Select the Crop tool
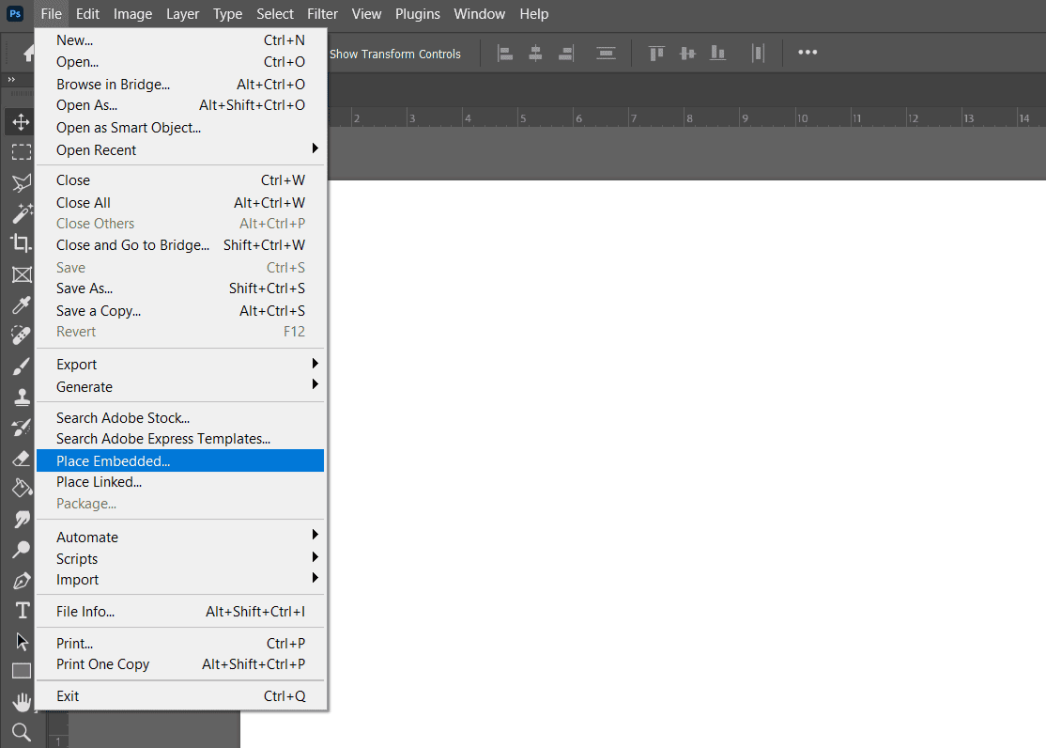Viewport: 1046px width, 748px height. tap(22, 243)
